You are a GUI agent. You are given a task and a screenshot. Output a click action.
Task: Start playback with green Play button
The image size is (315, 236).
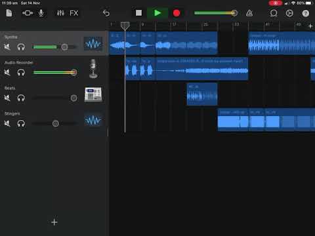[157, 13]
